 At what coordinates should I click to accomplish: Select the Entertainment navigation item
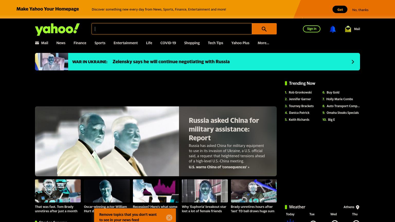[x=126, y=43]
